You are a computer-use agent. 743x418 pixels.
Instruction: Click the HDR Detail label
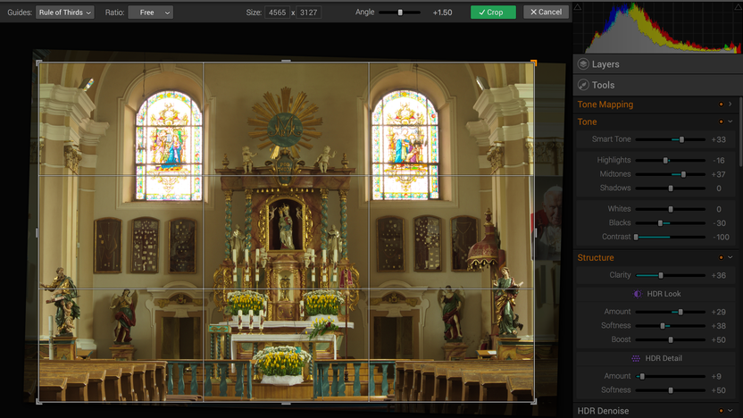[664, 358]
